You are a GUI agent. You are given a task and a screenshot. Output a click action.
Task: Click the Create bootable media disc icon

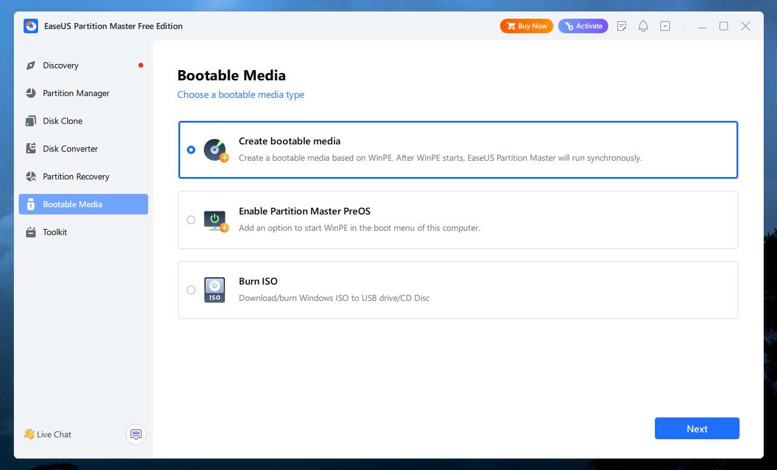coord(215,150)
